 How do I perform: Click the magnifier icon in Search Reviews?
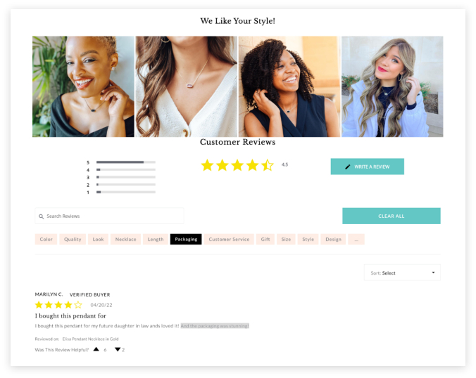tap(42, 216)
